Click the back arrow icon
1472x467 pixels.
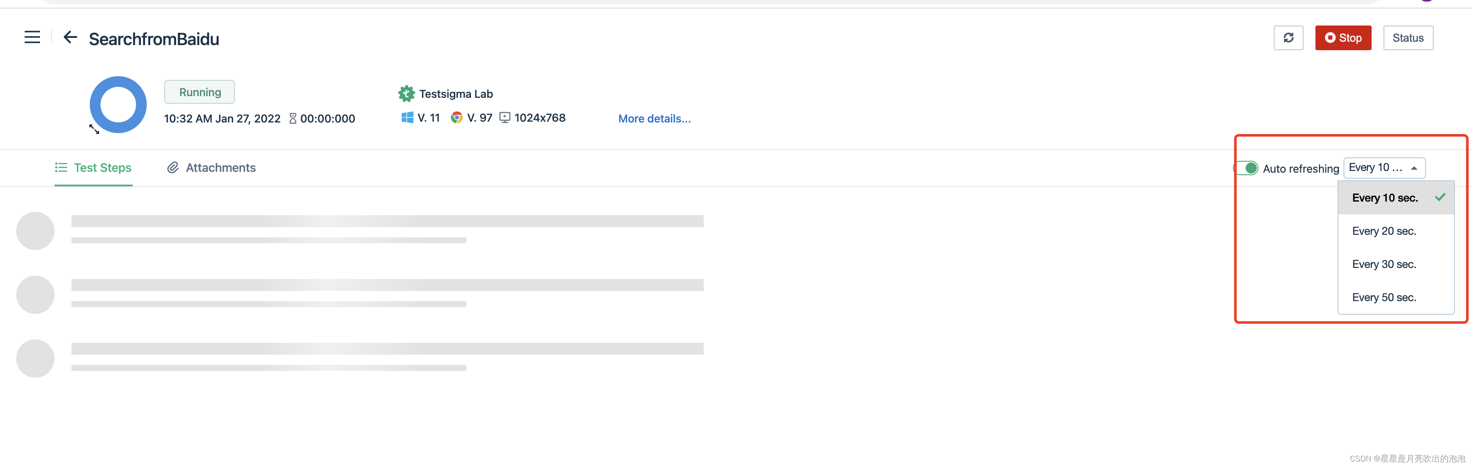[x=70, y=38]
